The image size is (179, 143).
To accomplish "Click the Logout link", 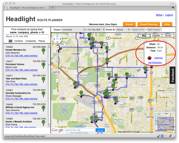I will pyautogui.click(x=169, y=15).
